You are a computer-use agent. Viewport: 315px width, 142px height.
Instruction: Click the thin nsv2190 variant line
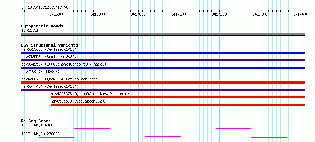pyautogui.click(x=163, y=75)
